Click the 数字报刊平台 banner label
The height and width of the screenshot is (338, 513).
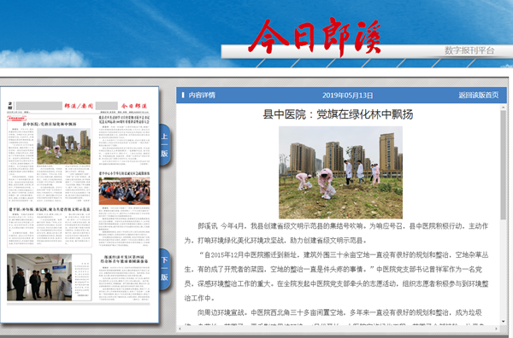pyautogui.click(x=469, y=50)
